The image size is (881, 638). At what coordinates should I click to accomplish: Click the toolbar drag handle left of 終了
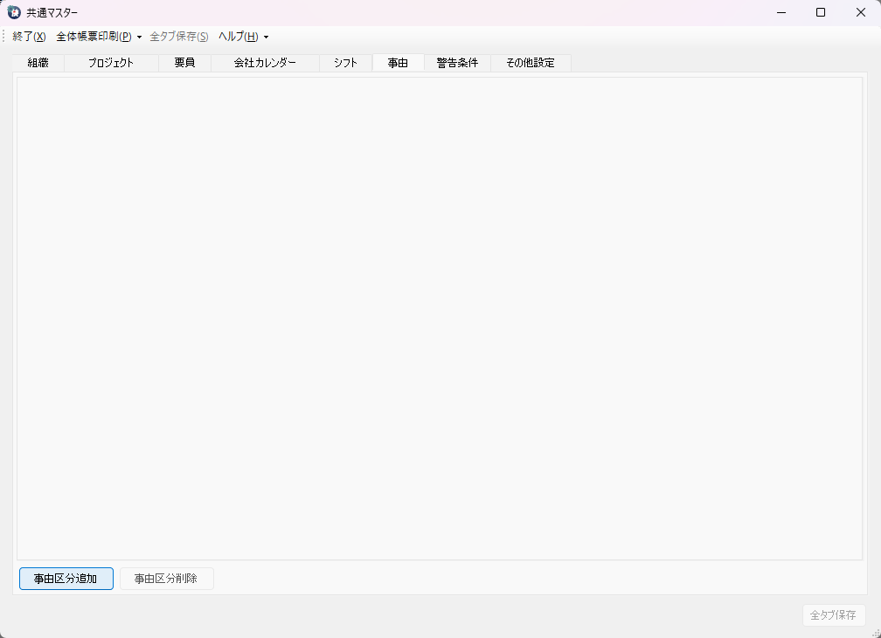coord(3,37)
